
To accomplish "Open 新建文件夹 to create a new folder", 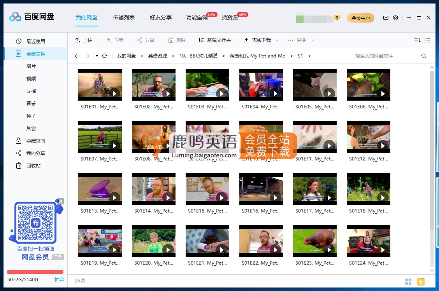I will 202,40.
